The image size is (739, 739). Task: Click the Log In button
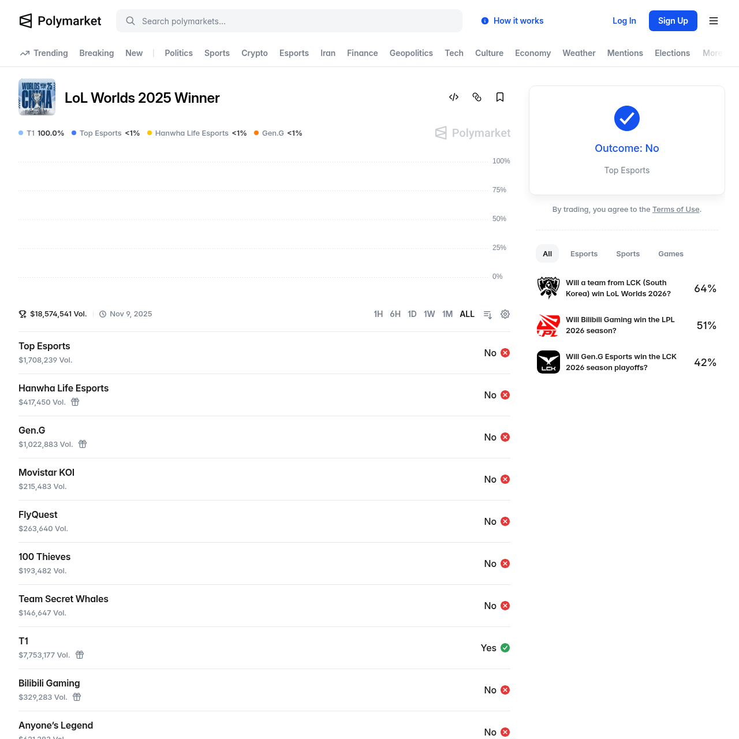tap(624, 21)
